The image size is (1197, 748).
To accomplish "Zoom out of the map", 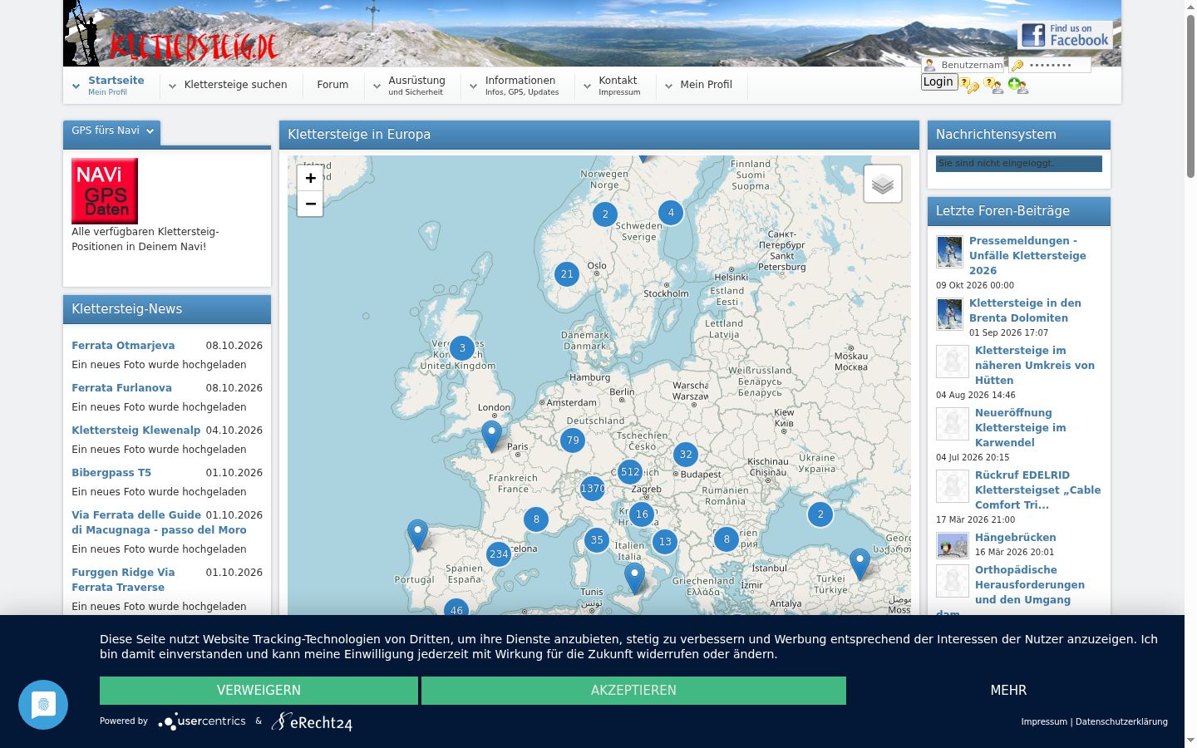I will point(310,204).
